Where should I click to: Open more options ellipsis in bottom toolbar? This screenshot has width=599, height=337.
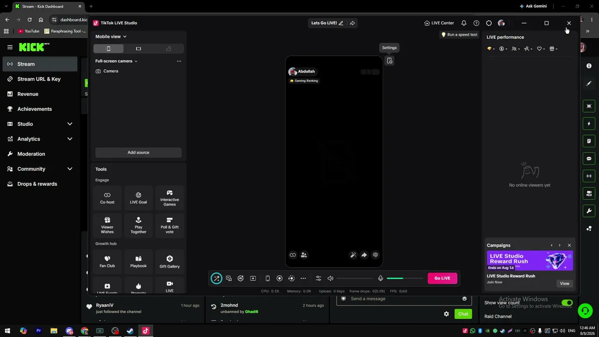pos(303,278)
